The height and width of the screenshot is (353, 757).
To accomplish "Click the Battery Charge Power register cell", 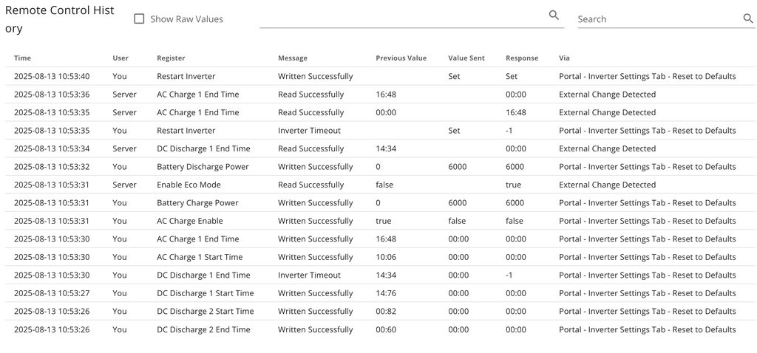I will pyautogui.click(x=197, y=203).
